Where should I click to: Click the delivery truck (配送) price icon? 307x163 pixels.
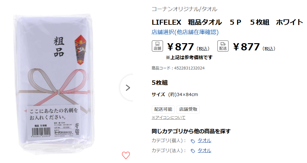point(223,46)
